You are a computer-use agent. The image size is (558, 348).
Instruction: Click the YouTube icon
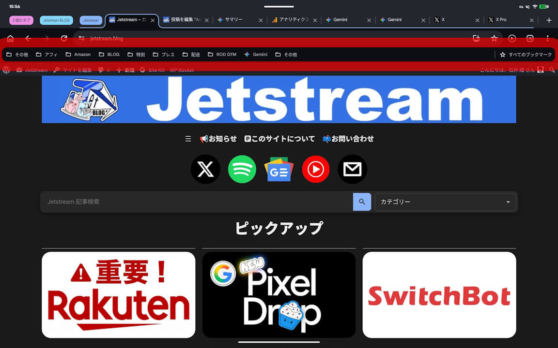coord(316,169)
